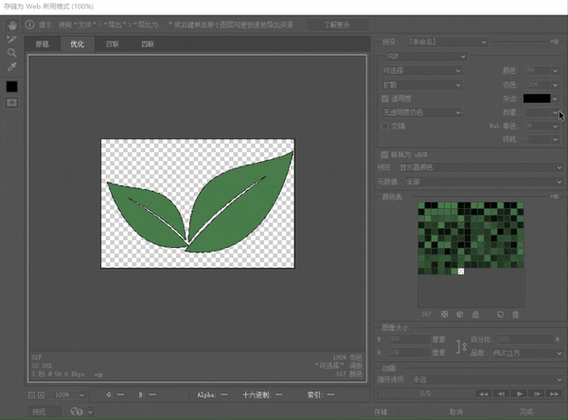Screen dimensions: 568x420
Task: Open the 循环选项 dropdown
Action: pyautogui.click(x=487, y=379)
